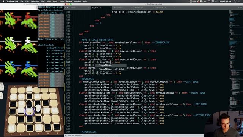The width and height of the screenshot is (243, 137).
Task: Select the black cylinder piece on the board
Action: tap(29, 104)
